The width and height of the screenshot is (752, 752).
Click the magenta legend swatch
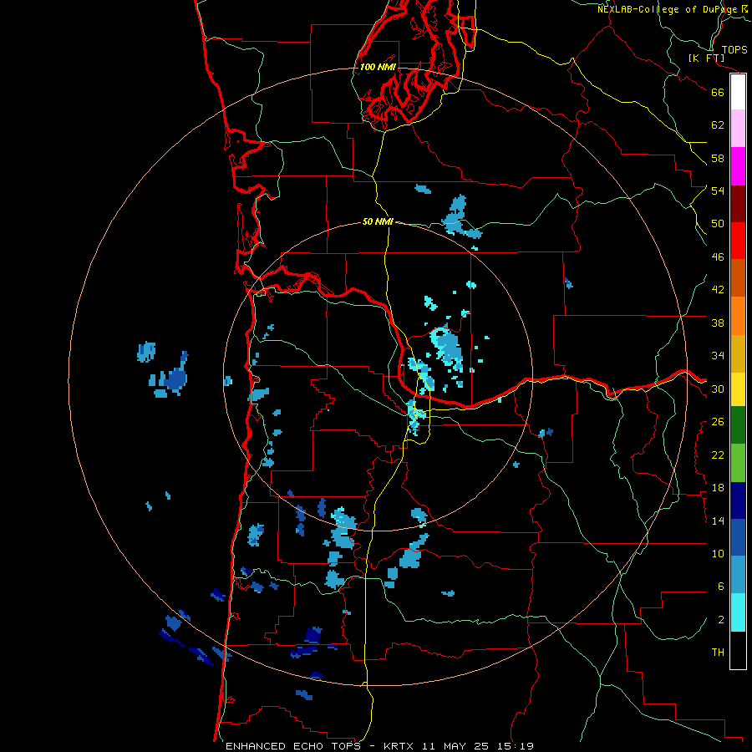coord(738,166)
